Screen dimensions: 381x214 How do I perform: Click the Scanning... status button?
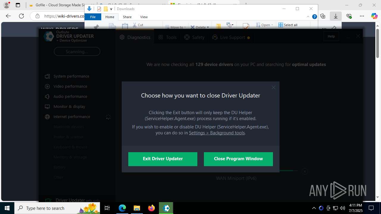click(77, 51)
